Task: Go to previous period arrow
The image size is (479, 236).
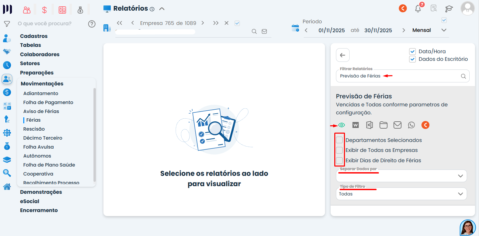Action: click(x=306, y=30)
